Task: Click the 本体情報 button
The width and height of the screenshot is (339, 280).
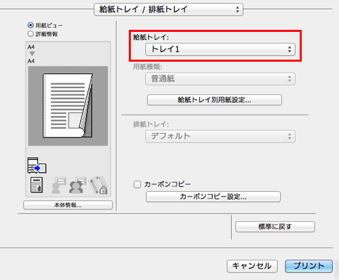Action: (68, 205)
